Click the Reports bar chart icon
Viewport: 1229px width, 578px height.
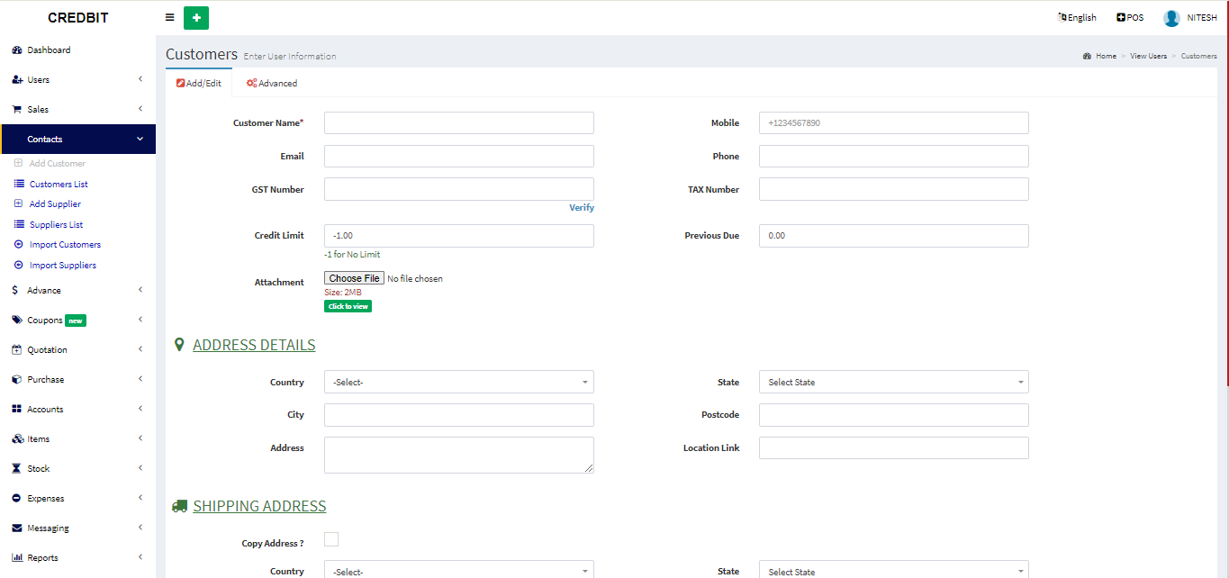pyautogui.click(x=17, y=558)
